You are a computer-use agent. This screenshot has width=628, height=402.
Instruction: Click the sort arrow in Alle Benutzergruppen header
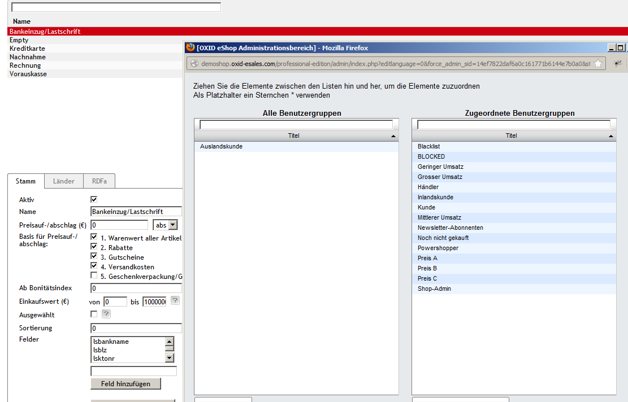tap(393, 136)
